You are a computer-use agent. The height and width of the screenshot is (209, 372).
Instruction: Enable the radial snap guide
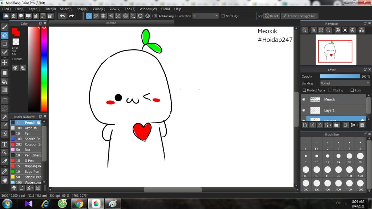coord(118,16)
